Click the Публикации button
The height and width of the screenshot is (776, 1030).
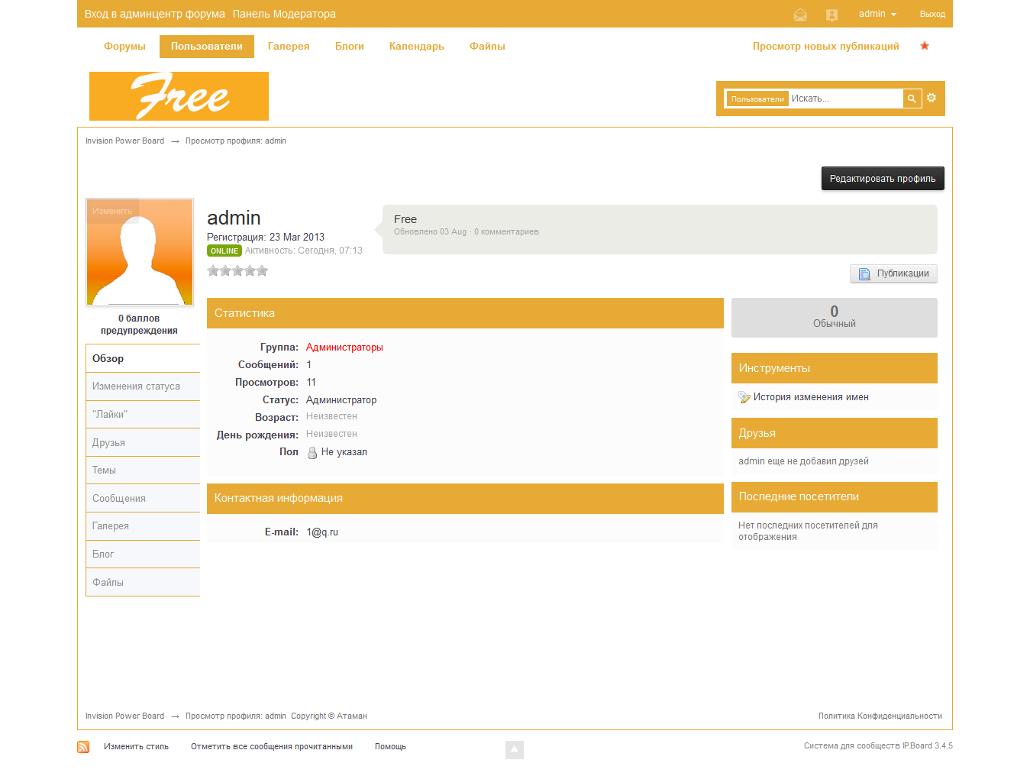click(893, 273)
